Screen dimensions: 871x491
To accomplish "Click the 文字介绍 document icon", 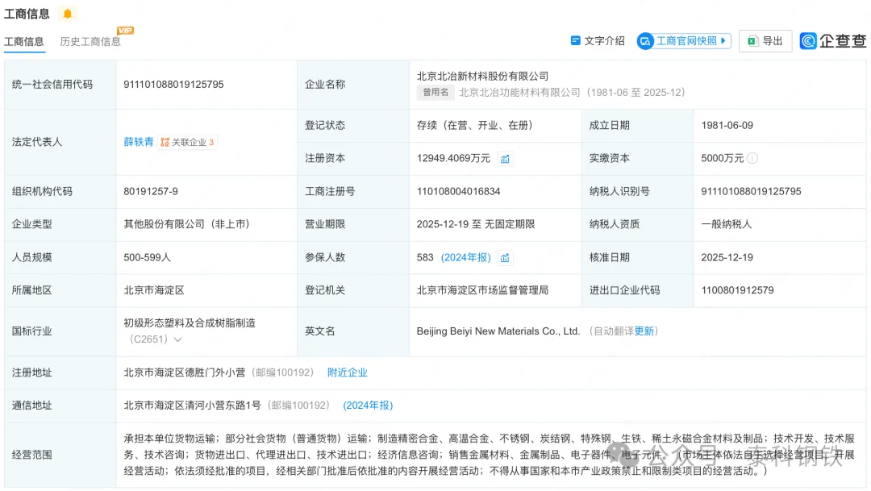I will [x=576, y=40].
